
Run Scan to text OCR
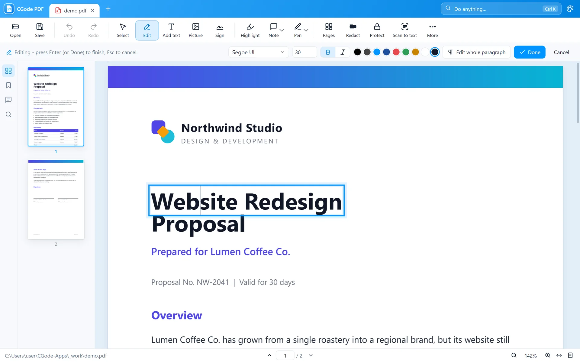tap(405, 30)
